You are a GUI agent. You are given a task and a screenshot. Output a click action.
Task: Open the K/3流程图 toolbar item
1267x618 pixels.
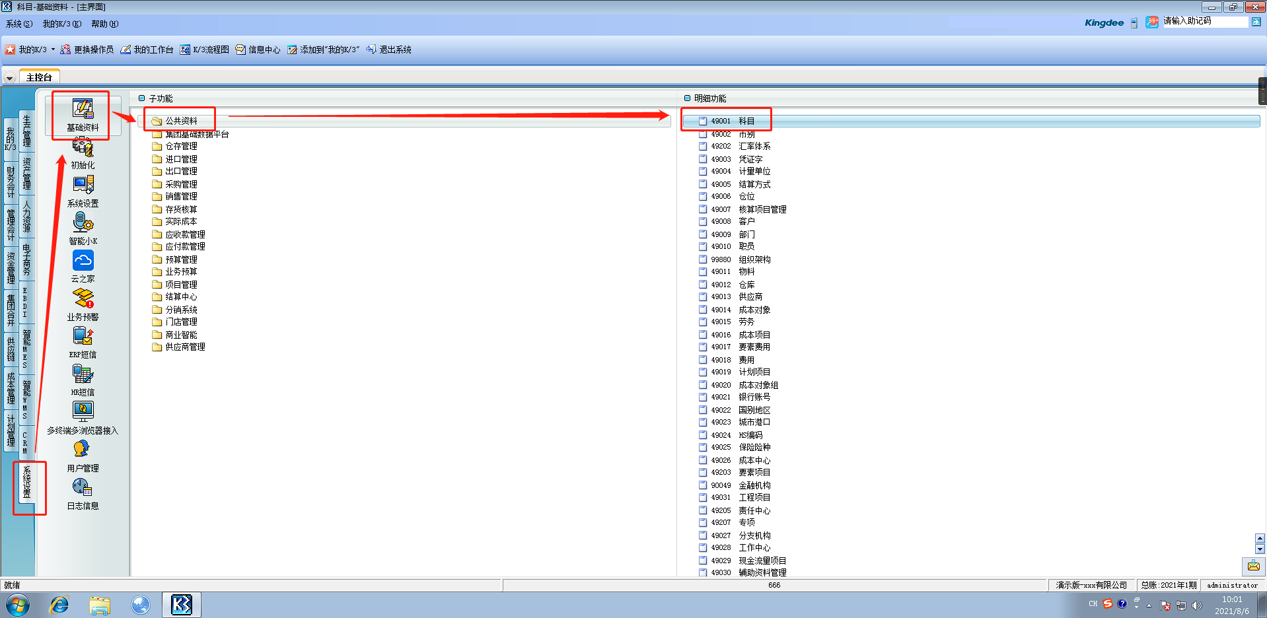pyautogui.click(x=205, y=50)
